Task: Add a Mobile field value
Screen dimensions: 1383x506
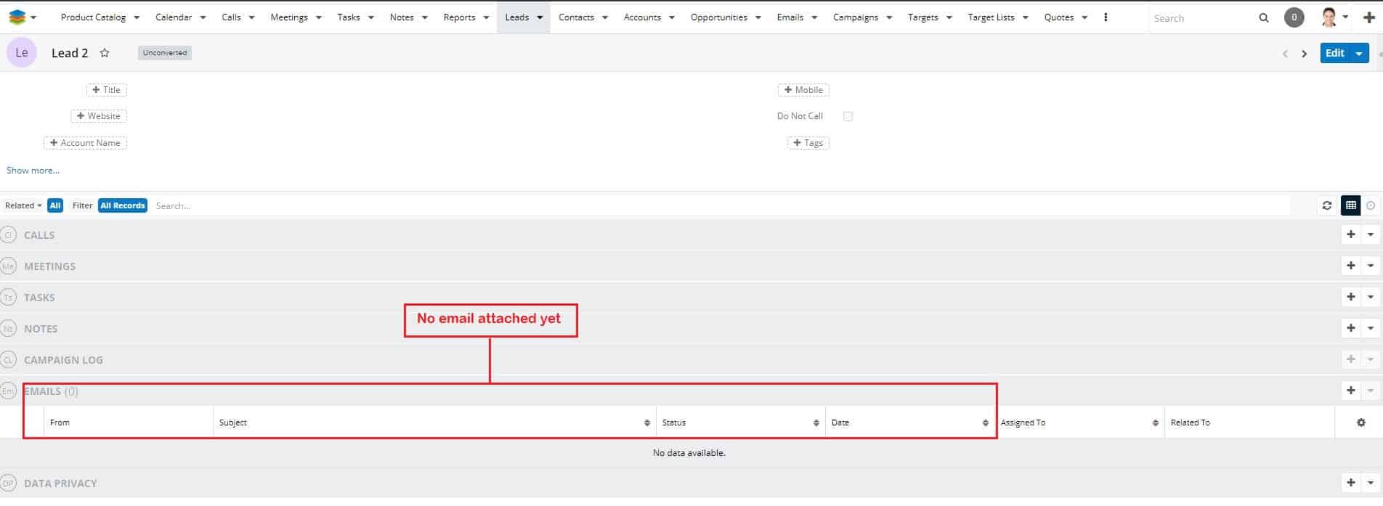Action: point(803,90)
